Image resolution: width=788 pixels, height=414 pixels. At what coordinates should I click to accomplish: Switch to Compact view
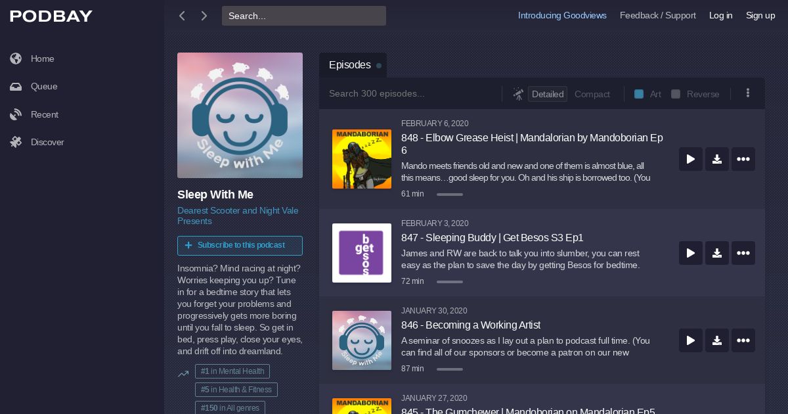pyautogui.click(x=592, y=94)
